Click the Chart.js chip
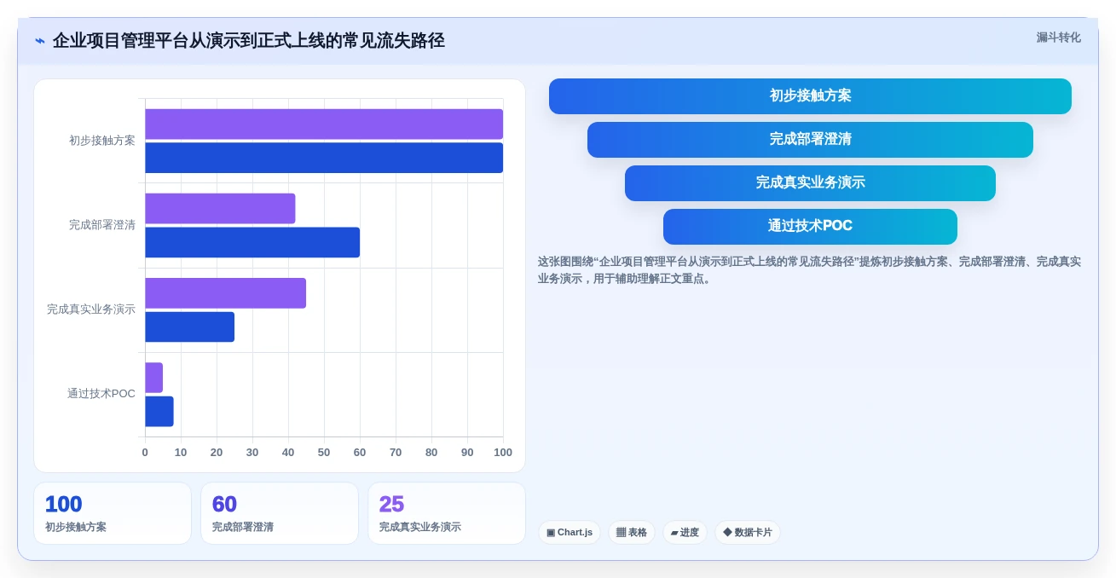This screenshot has width=1116, height=578. pos(570,532)
